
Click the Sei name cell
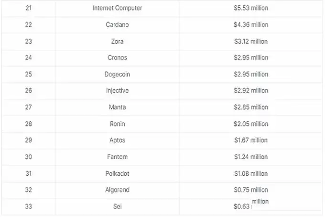[117, 206]
